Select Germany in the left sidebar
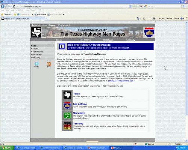This screenshot has height=150, width=188. [42, 57]
